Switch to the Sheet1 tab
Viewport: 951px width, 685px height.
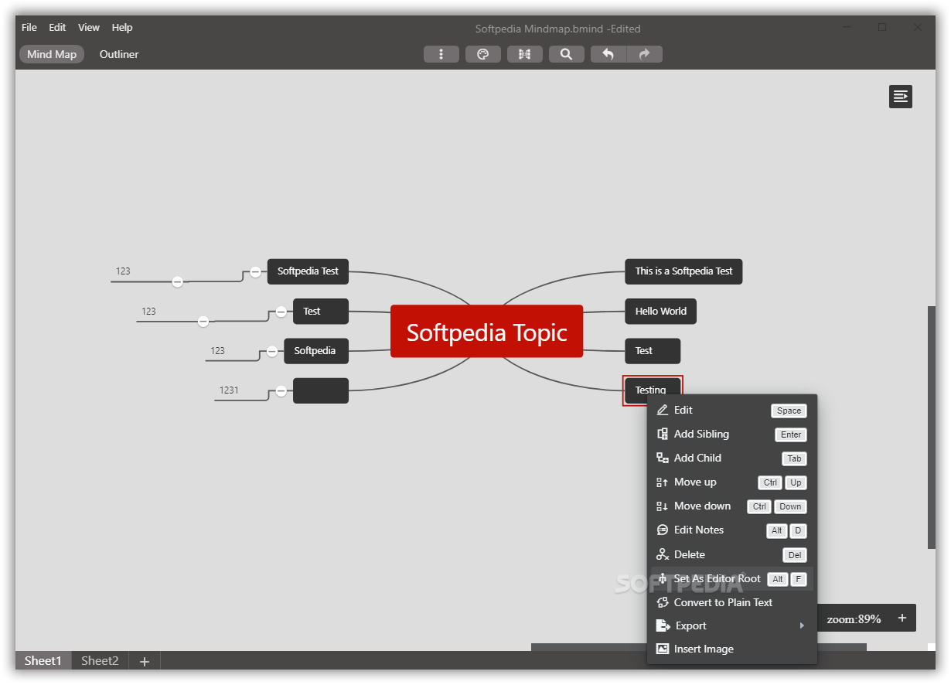[x=43, y=661]
